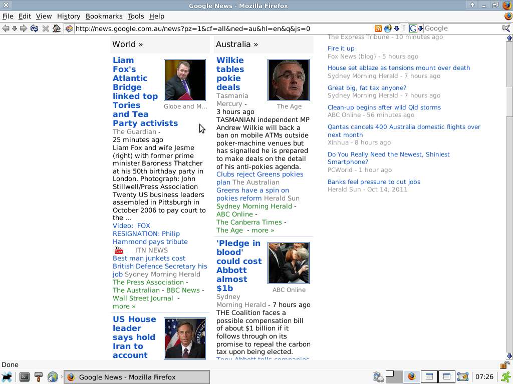The image size is (513, 384).
Task: Open 'Great big, fat tax anyone?' link
Action: (367, 87)
